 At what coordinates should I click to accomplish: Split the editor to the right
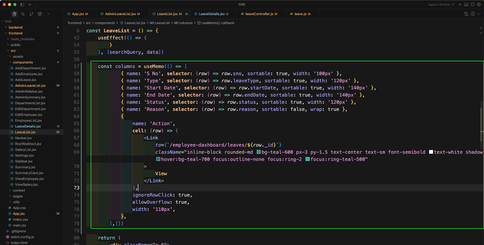pyautogui.click(x=473, y=14)
